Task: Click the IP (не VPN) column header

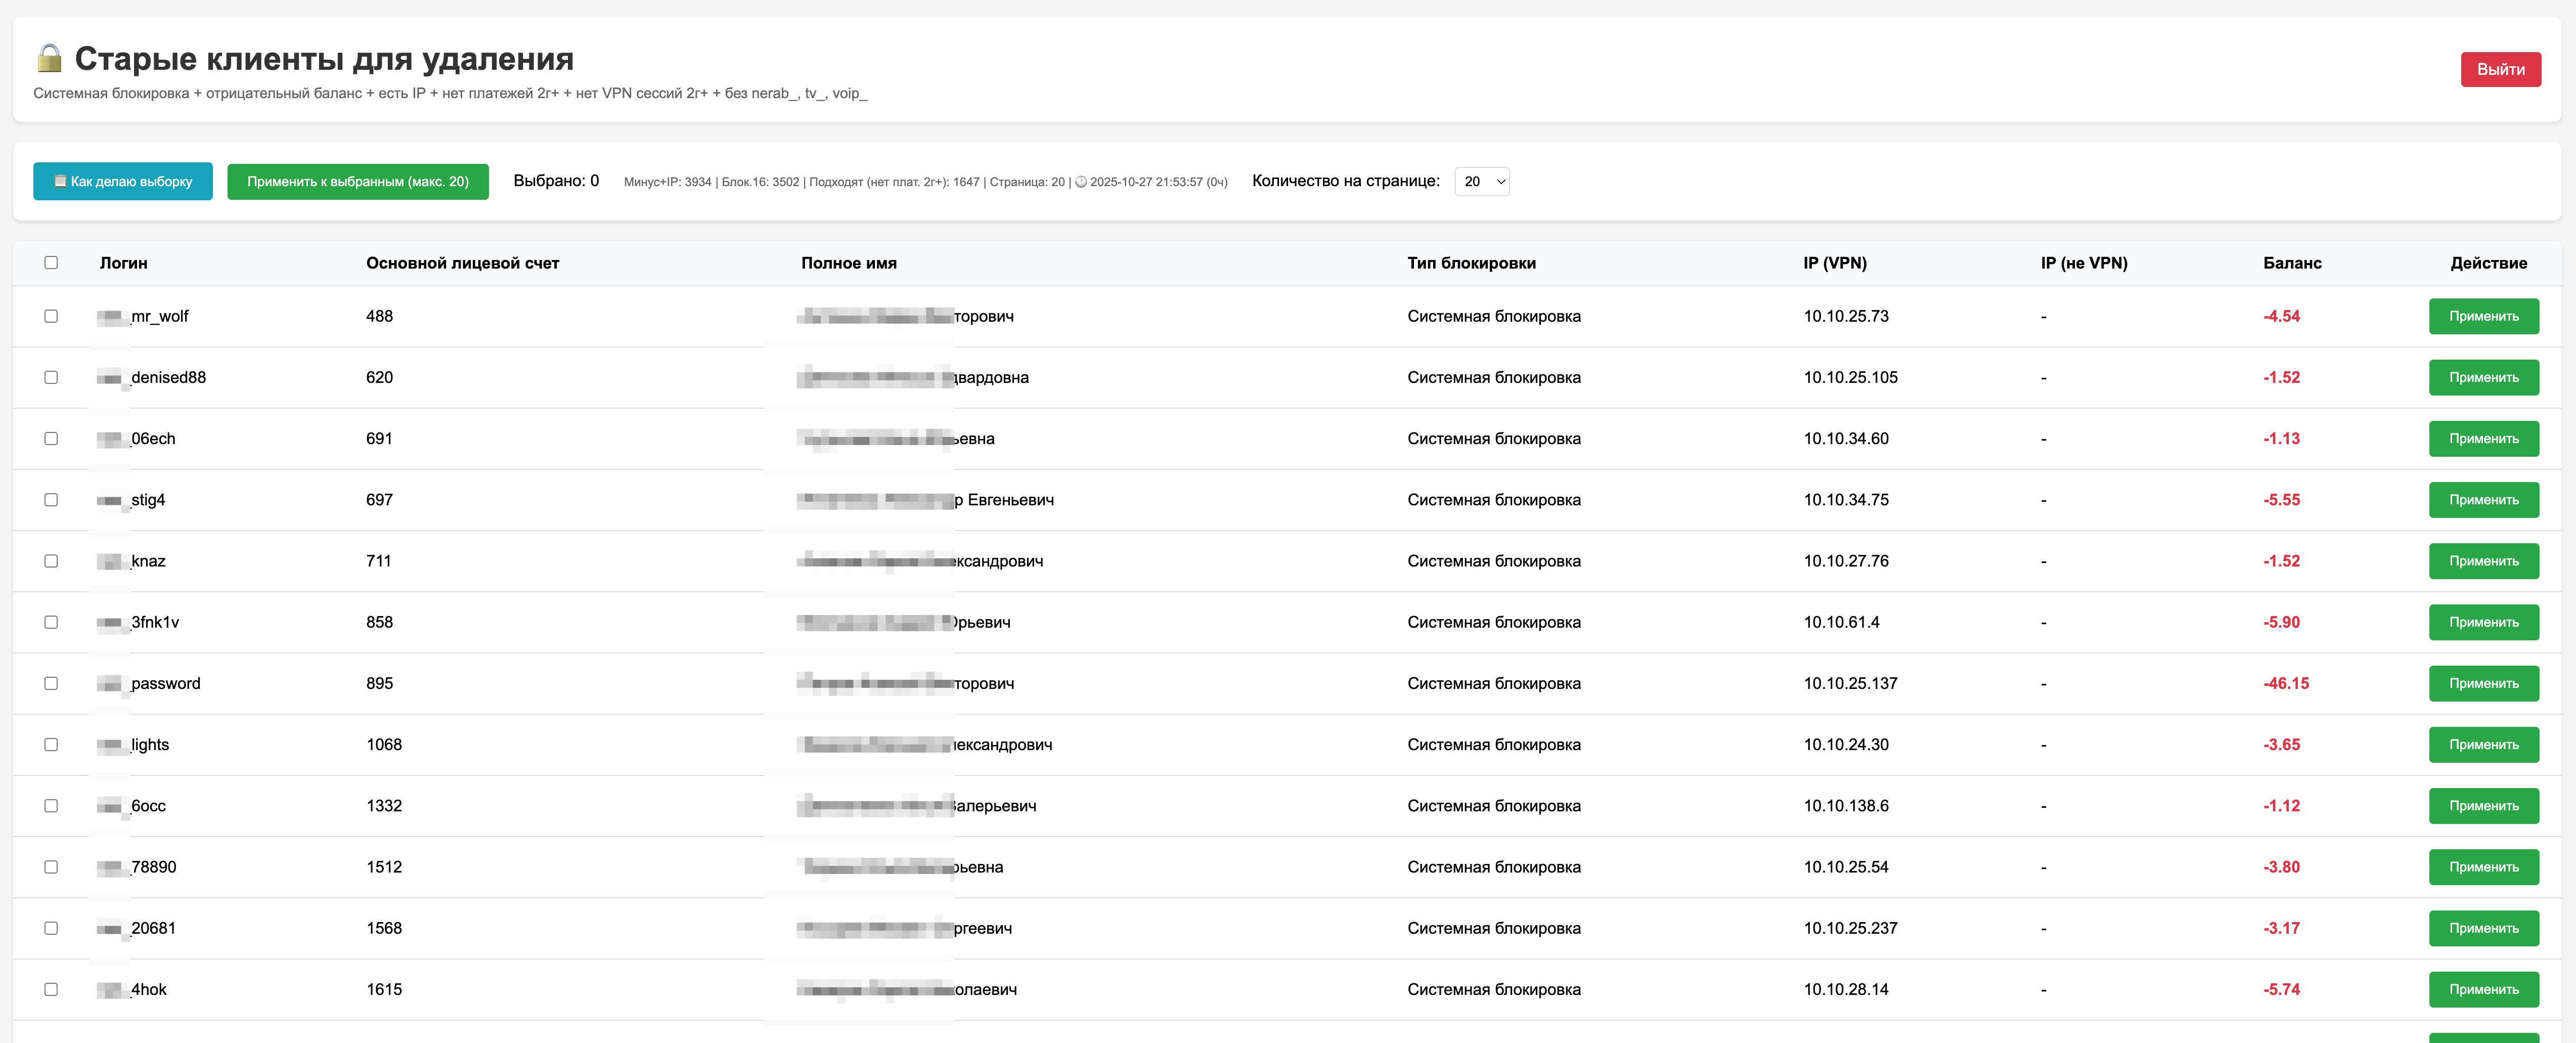Action: coord(2084,263)
